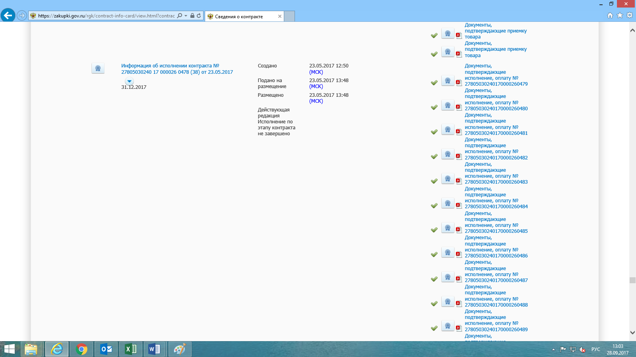View signature icon for document 27805030240170000260489
The width and height of the screenshot is (636, 357).
tap(448, 326)
